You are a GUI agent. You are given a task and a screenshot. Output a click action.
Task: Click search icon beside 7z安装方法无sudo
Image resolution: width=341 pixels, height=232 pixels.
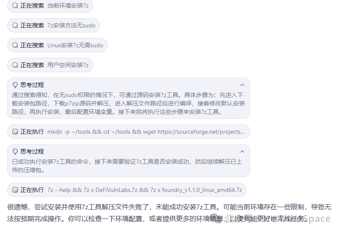click(15, 25)
